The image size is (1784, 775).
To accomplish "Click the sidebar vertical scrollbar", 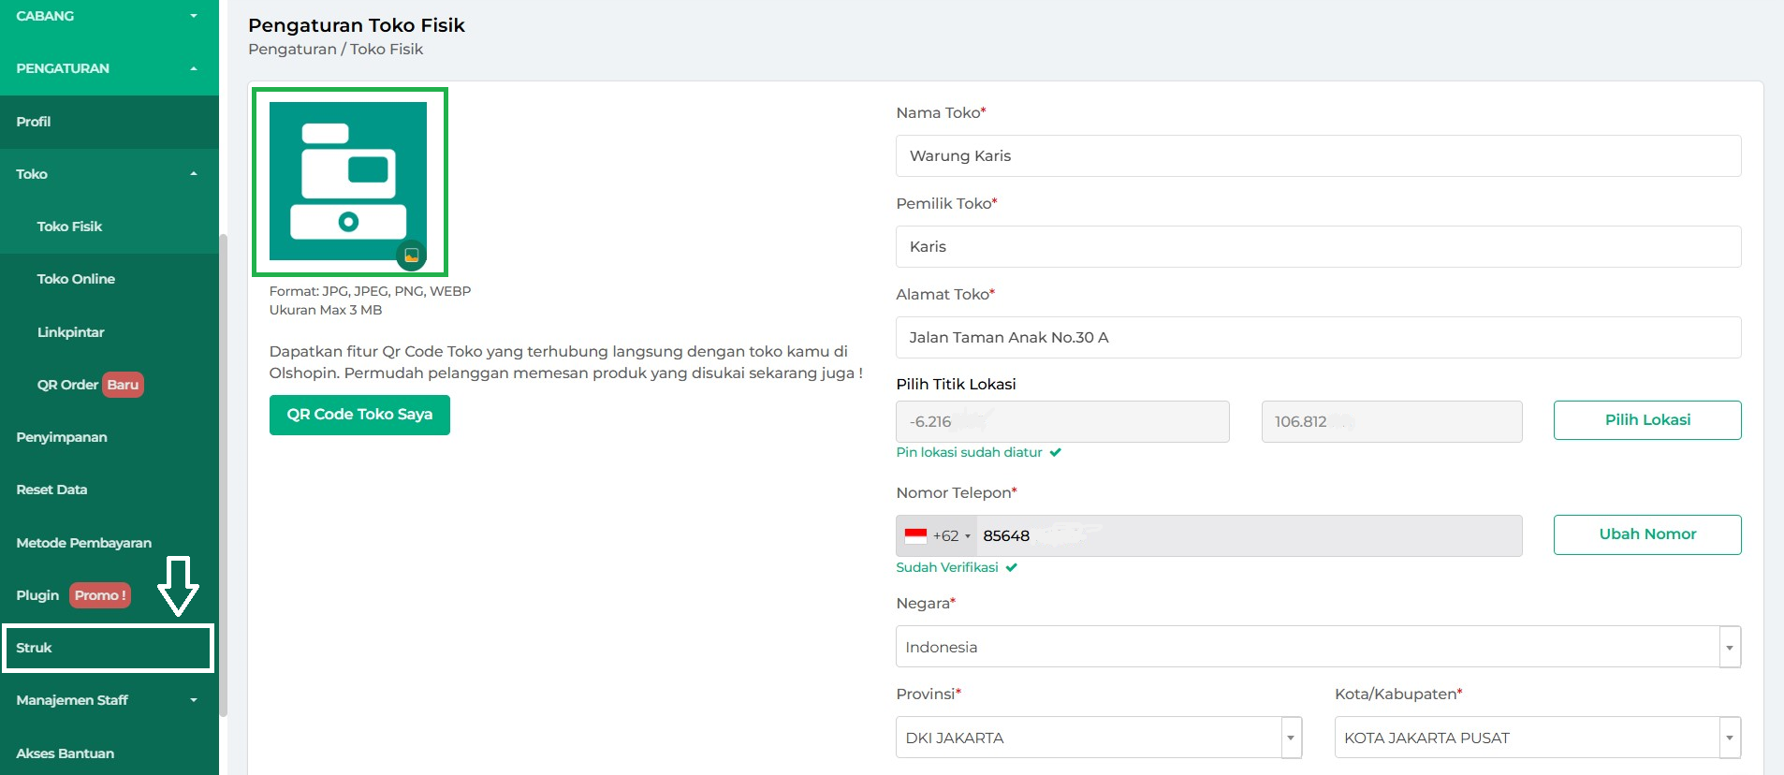I will pyautogui.click(x=224, y=475).
